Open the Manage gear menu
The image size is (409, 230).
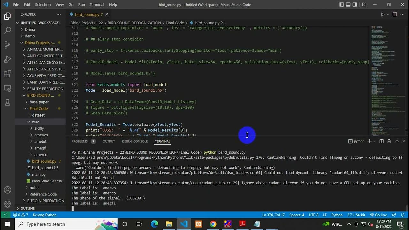coord(7,204)
